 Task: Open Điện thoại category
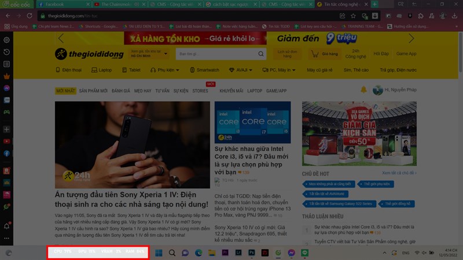pos(68,70)
